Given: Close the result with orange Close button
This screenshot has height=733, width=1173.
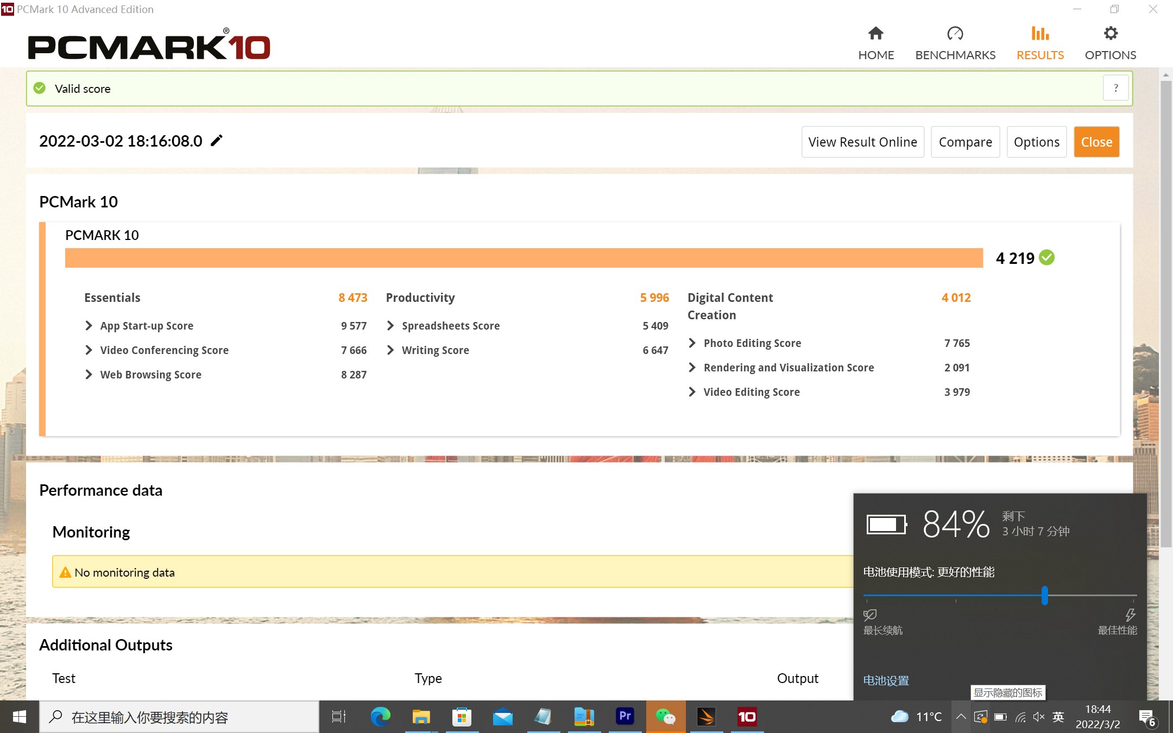Looking at the screenshot, I should pos(1096,142).
